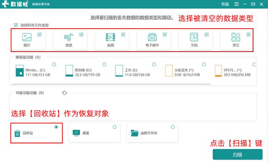Uncheck the 图片 checkbox
268x164 pixels.
[40, 35]
